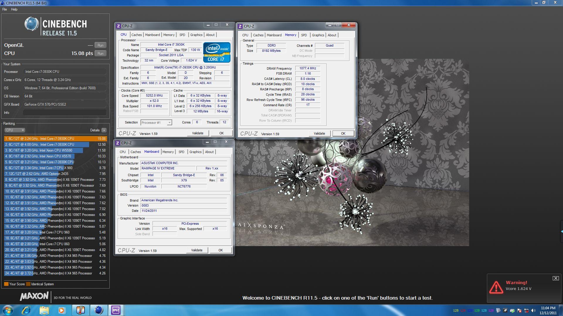This screenshot has width=563, height=316.
Task: Switch to Mainboard tab in CPU window
Action: click(x=152, y=35)
